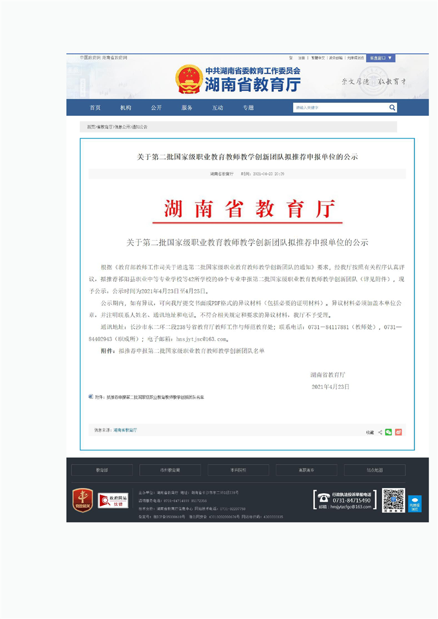438x619 pixels.
Task: Click the keyword search input field
Action: (x=339, y=108)
